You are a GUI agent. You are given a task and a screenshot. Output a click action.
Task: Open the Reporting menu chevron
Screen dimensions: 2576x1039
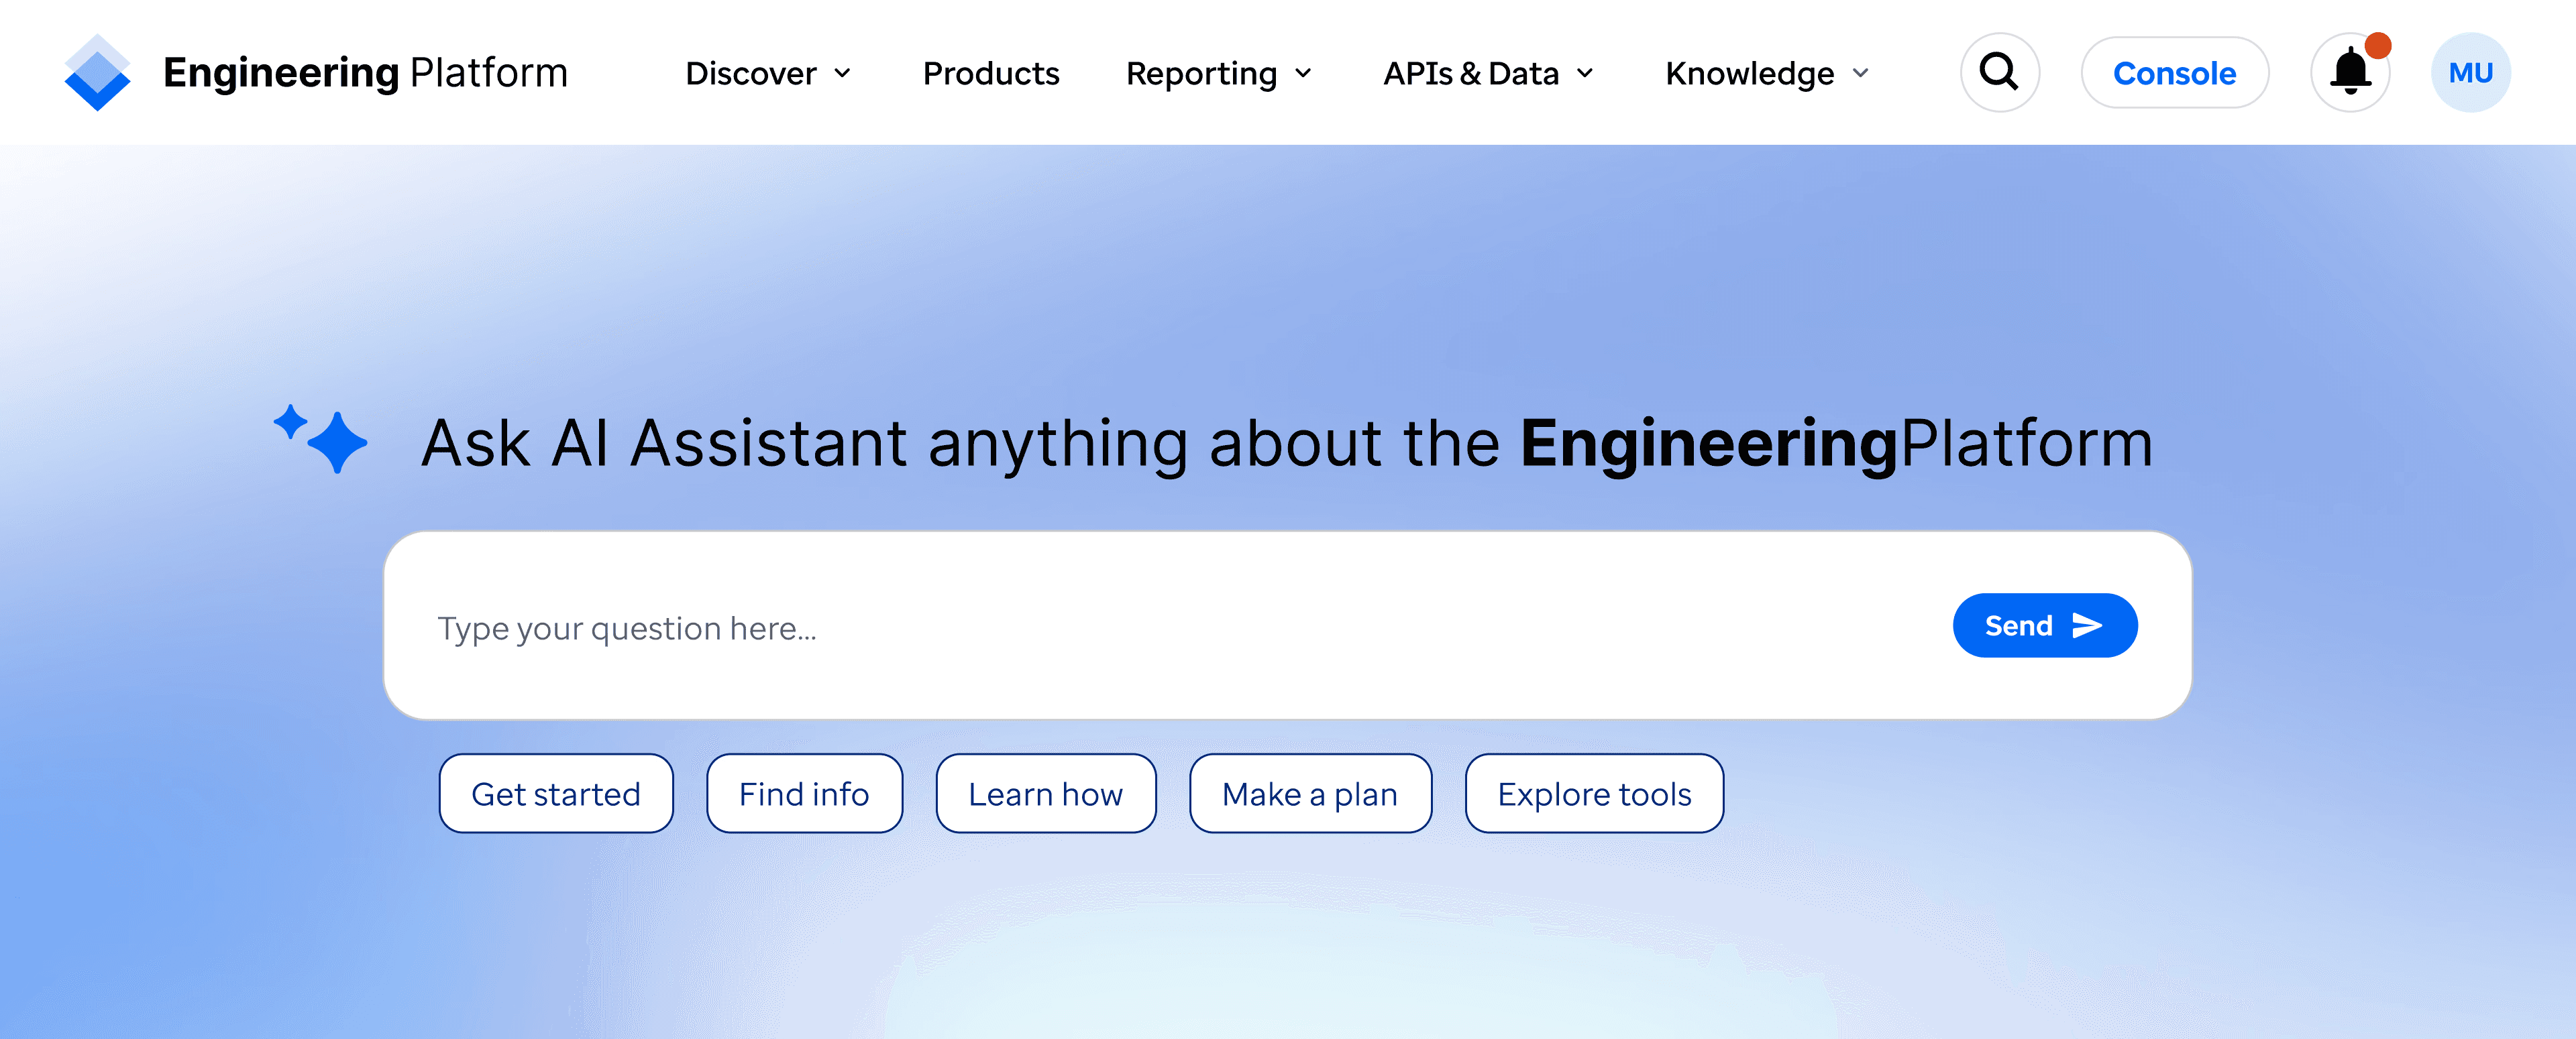coord(1303,73)
